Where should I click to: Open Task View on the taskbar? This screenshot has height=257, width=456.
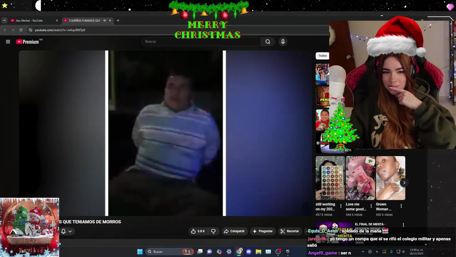(x=200, y=252)
